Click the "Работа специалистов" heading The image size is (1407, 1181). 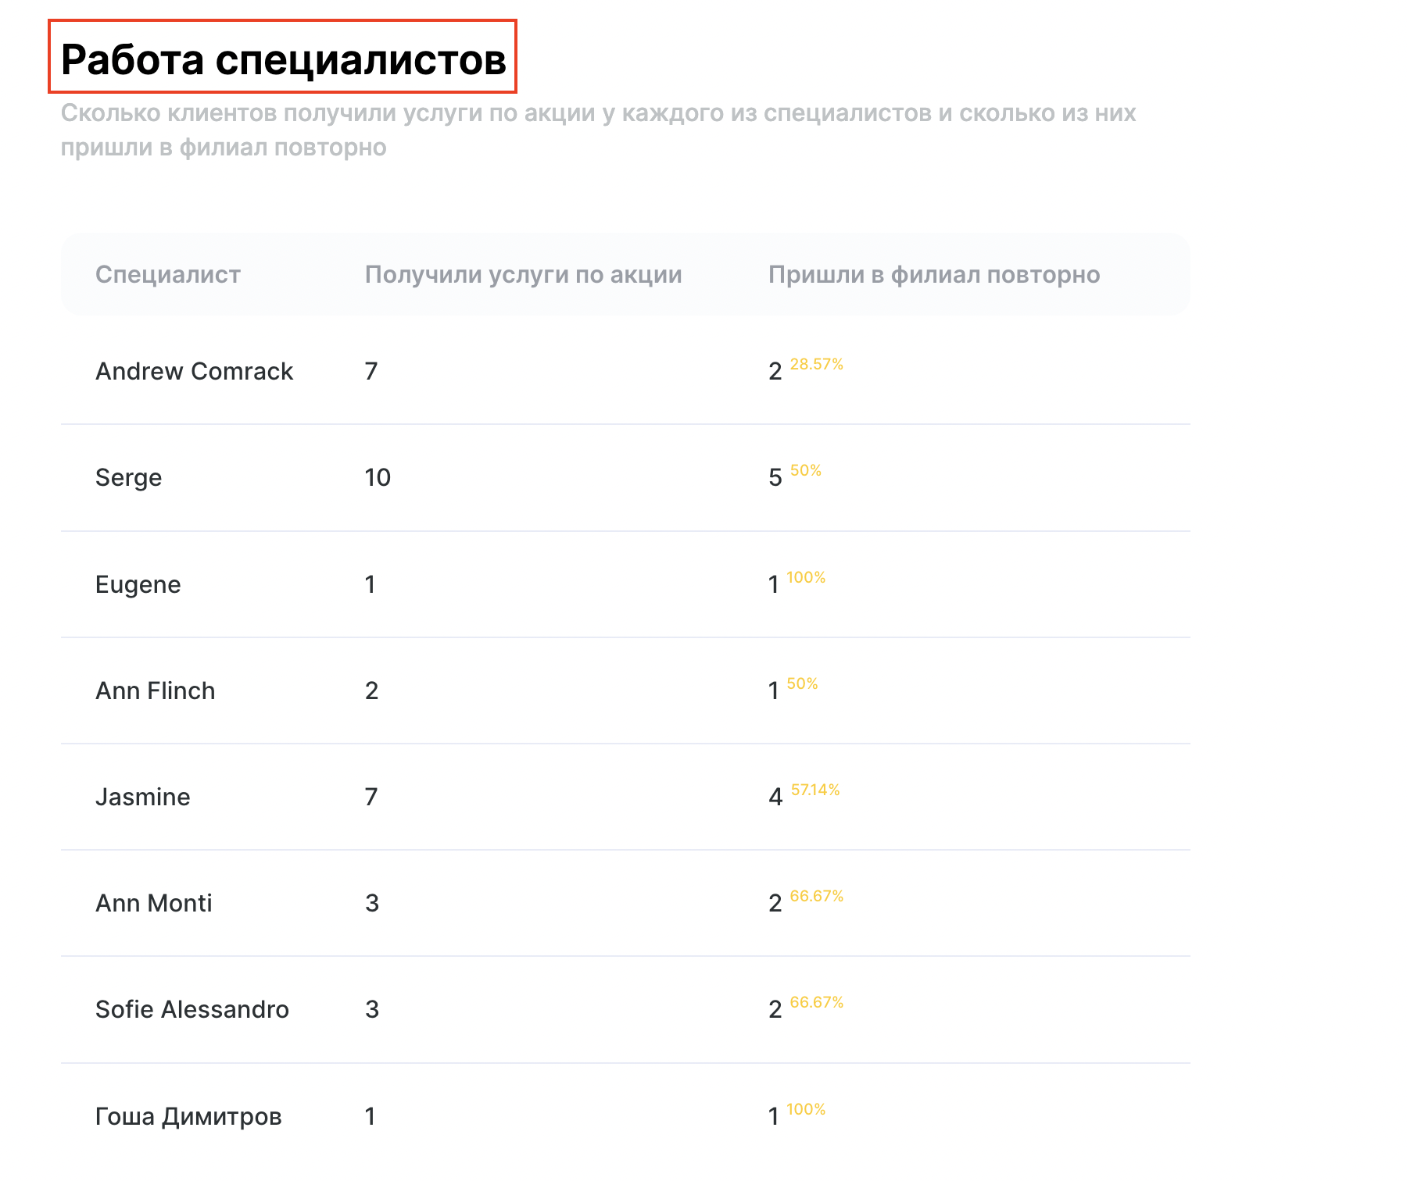point(283,59)
